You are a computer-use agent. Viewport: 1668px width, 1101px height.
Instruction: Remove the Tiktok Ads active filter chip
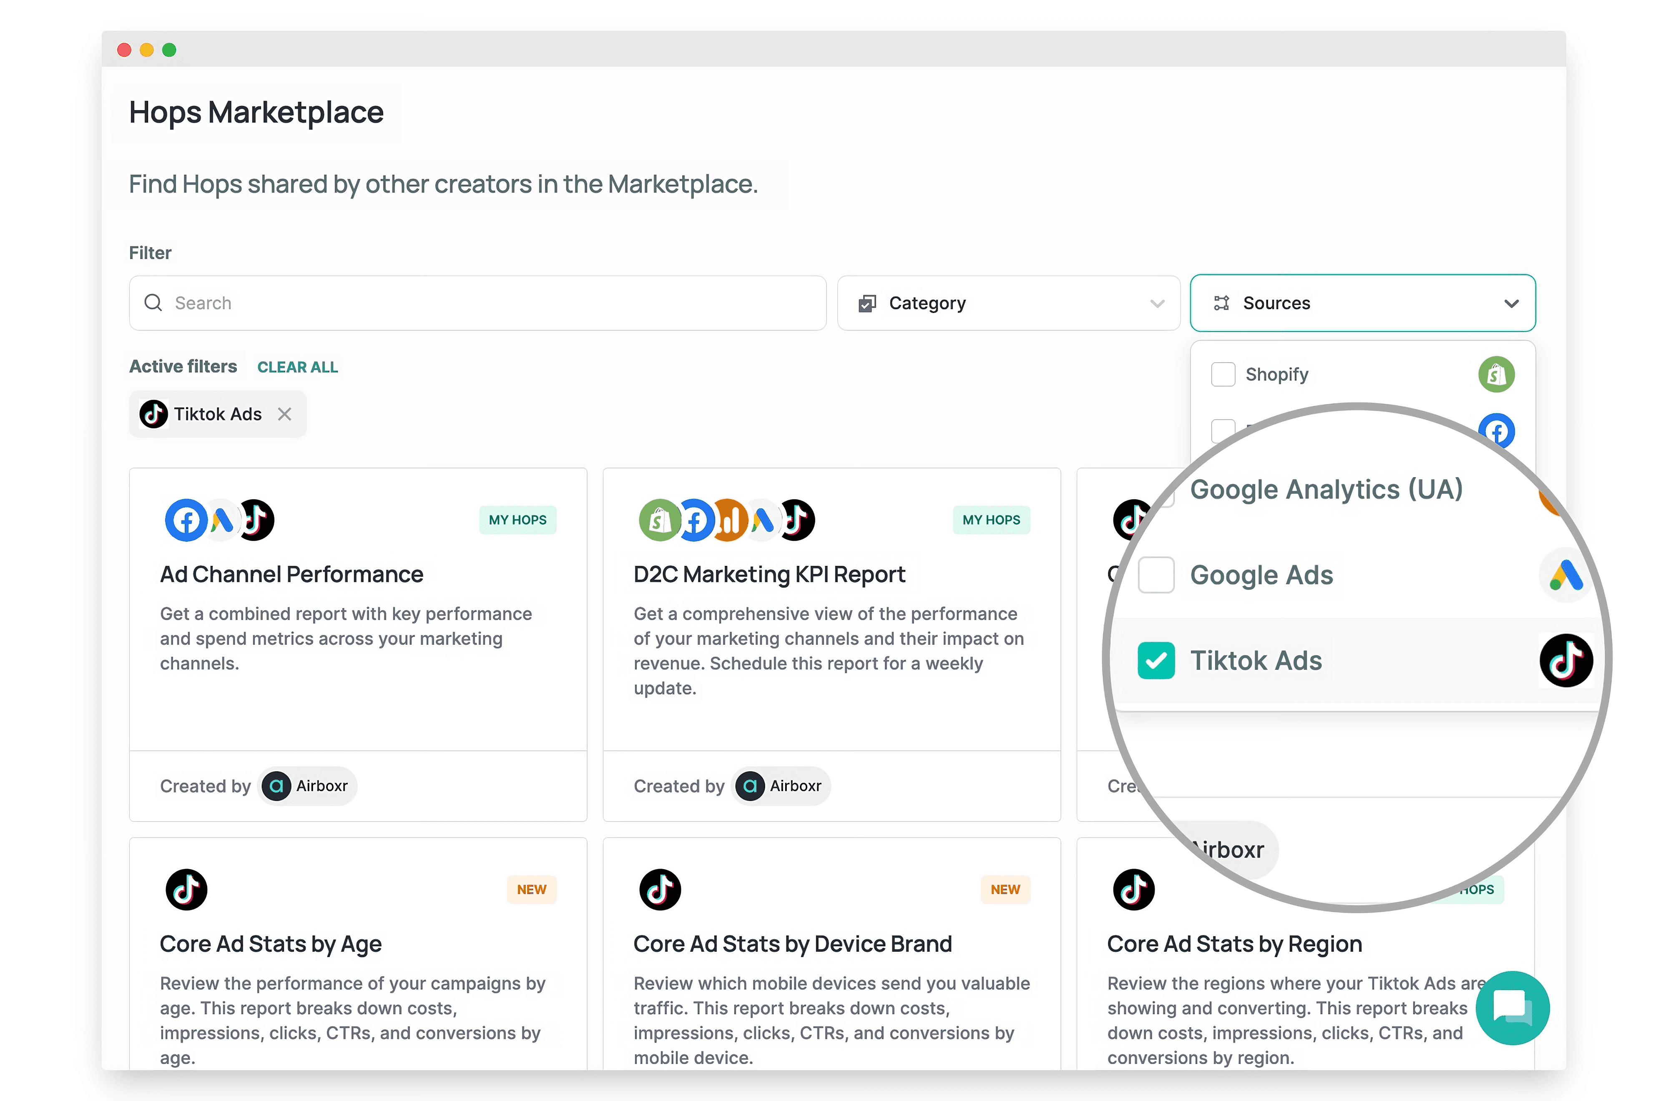[x=284, y=414]
